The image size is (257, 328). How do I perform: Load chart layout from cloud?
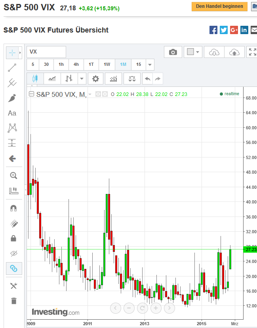(214, 52)
